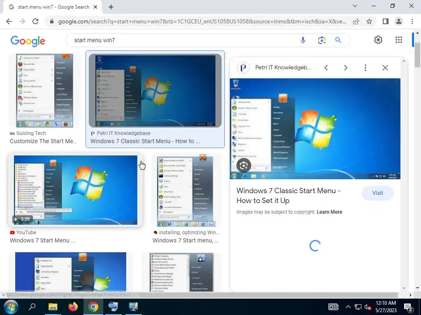The height and width of the screenshot is (315, 421).
Task: Open the Guiding Tech start menu thumbnail
Action: click(x=44, y=91)
